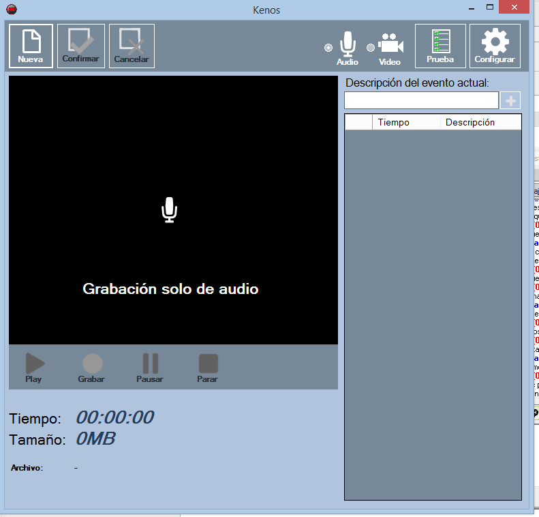The image size is (539, 517).
Task: Click the Cancelar icon in toolbar
Action: click(x=132, y=46)
